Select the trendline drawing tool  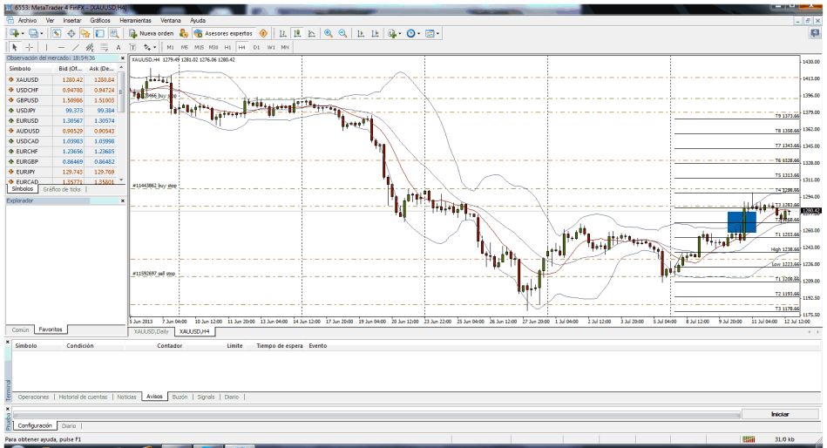(x=77, y=47)
